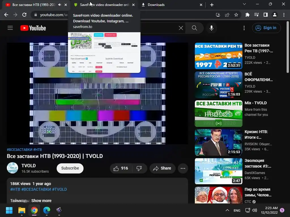
Task: Expand description with Show more
Action: coord(41,201)
